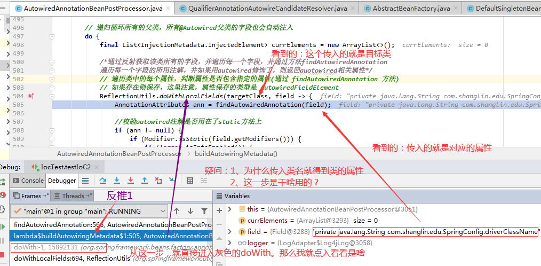
Task: Open thread selector "main"@1 RUNNING dropdown
Action: (89, 211)
